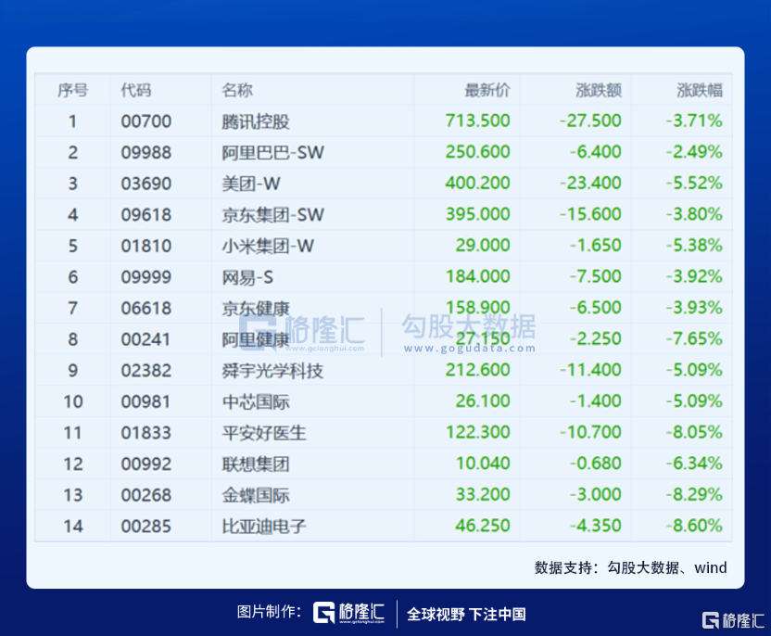Click price 212.600
Image resolution: width=771 pixels, height=636 pixels.
pyautogui.click(x=478, y=369)
